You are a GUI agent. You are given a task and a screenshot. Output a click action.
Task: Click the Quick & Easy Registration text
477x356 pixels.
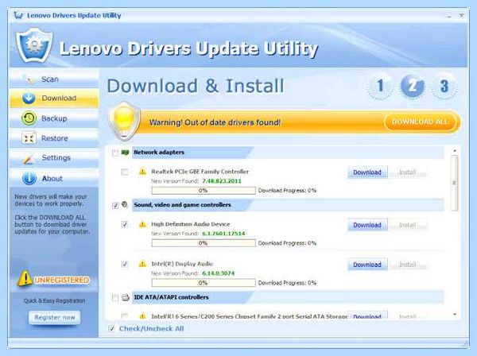pos(54,300)
